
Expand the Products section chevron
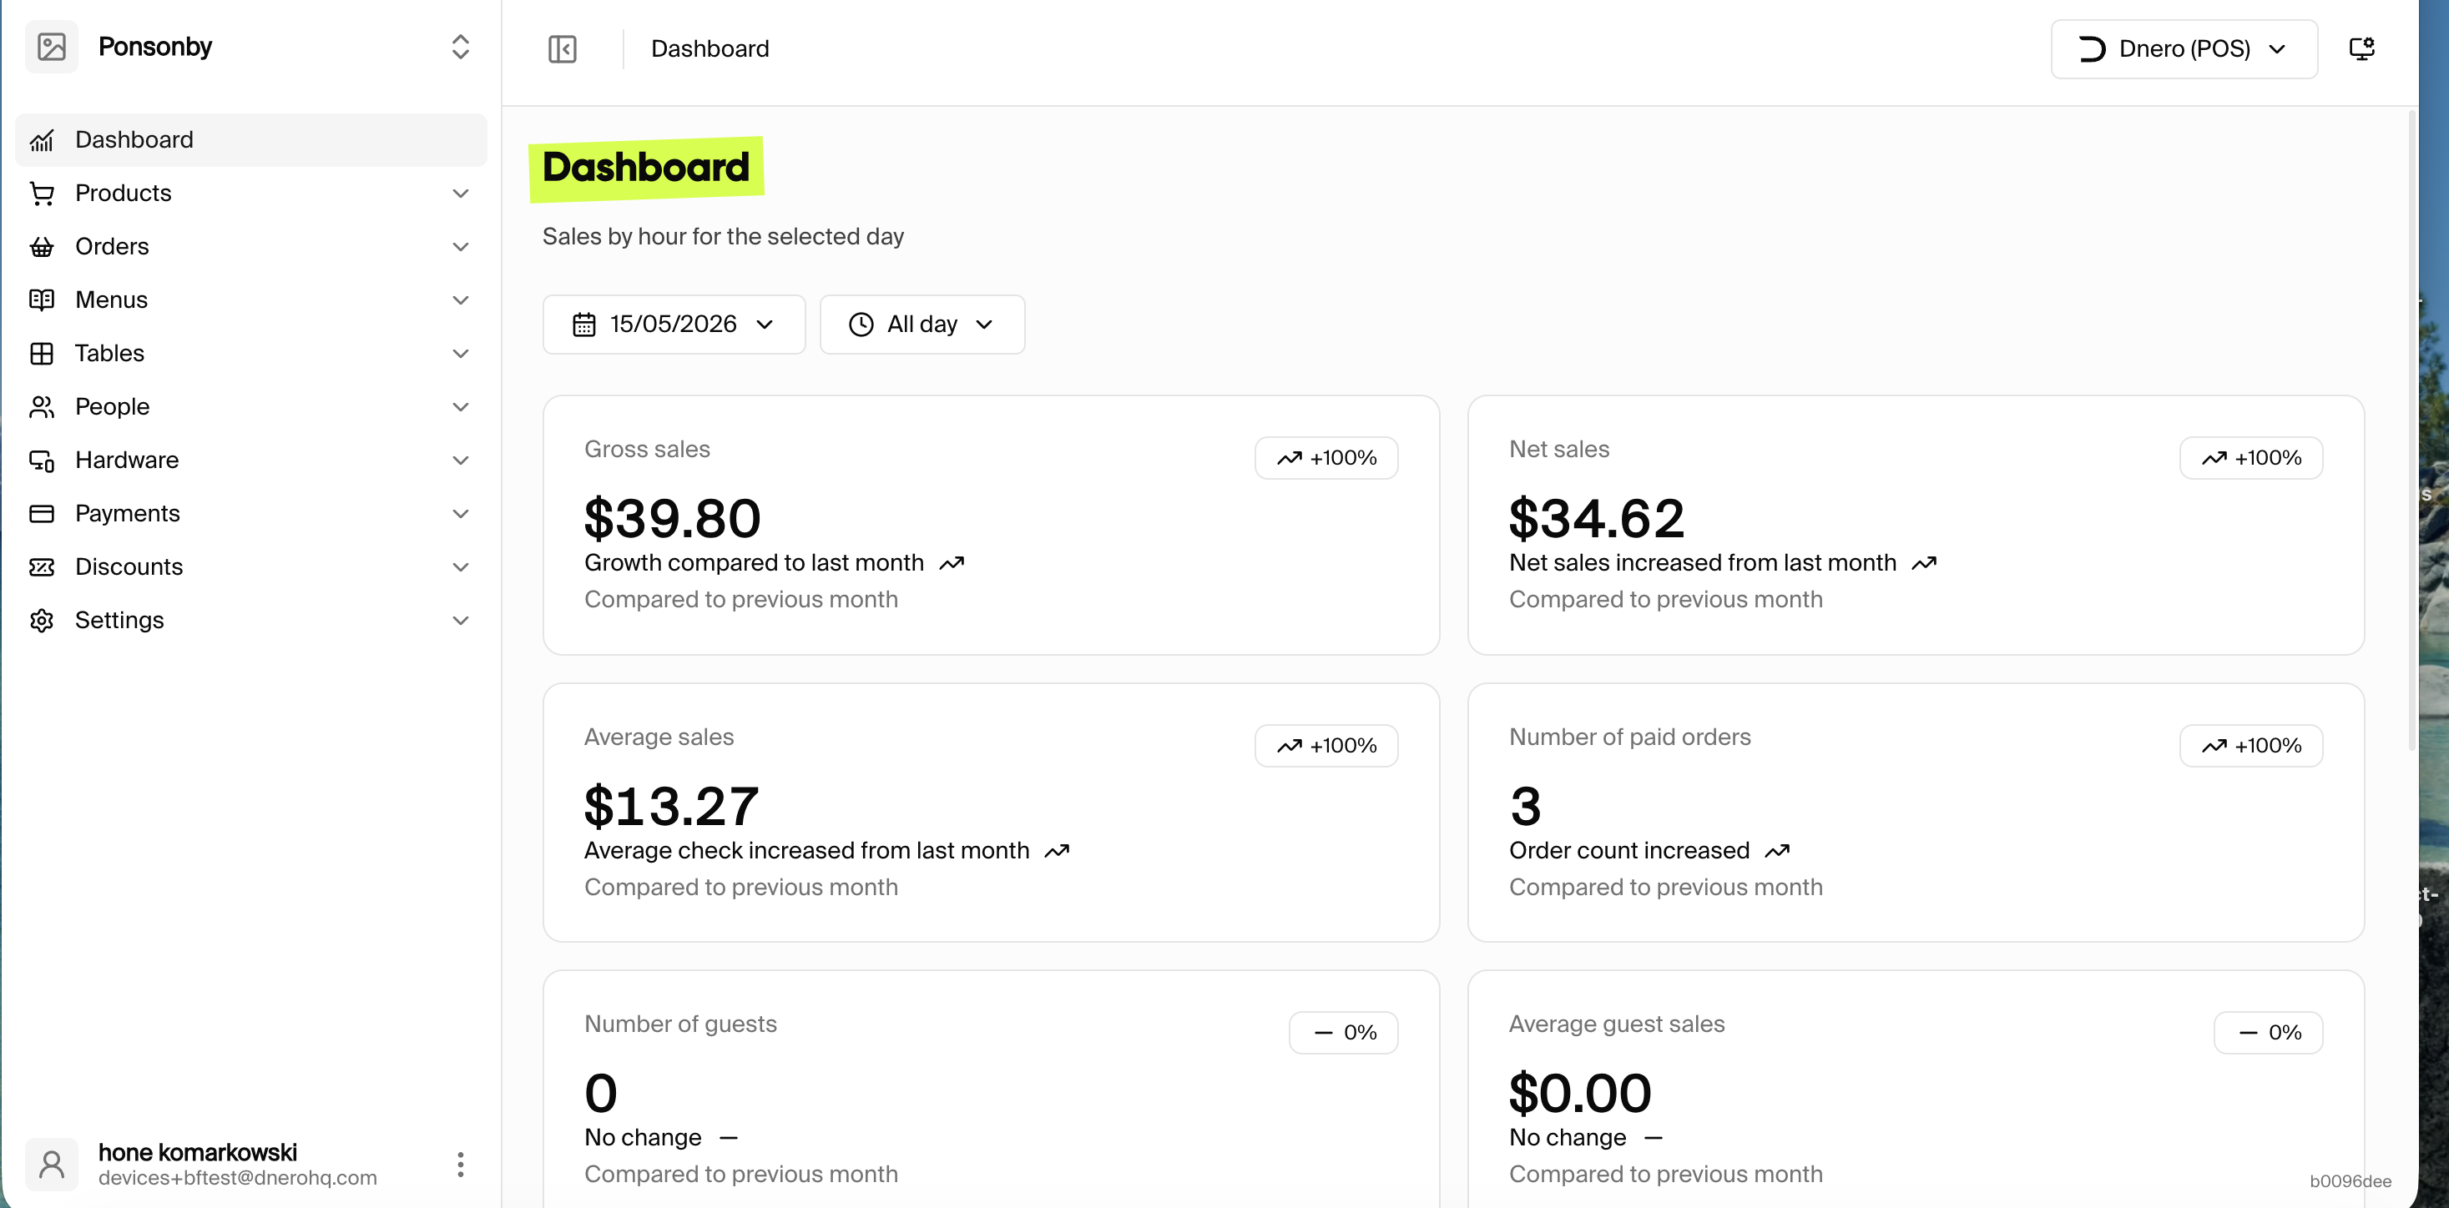click(460, 194)
